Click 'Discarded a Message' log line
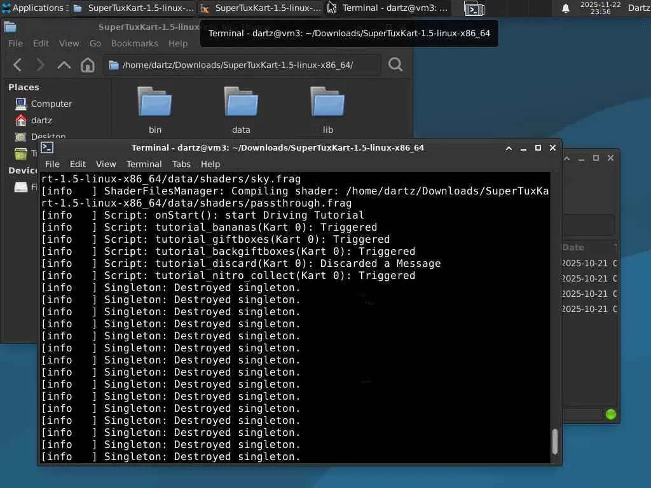The width and height of the screenshot is (651, 488). tap(241, 264)
